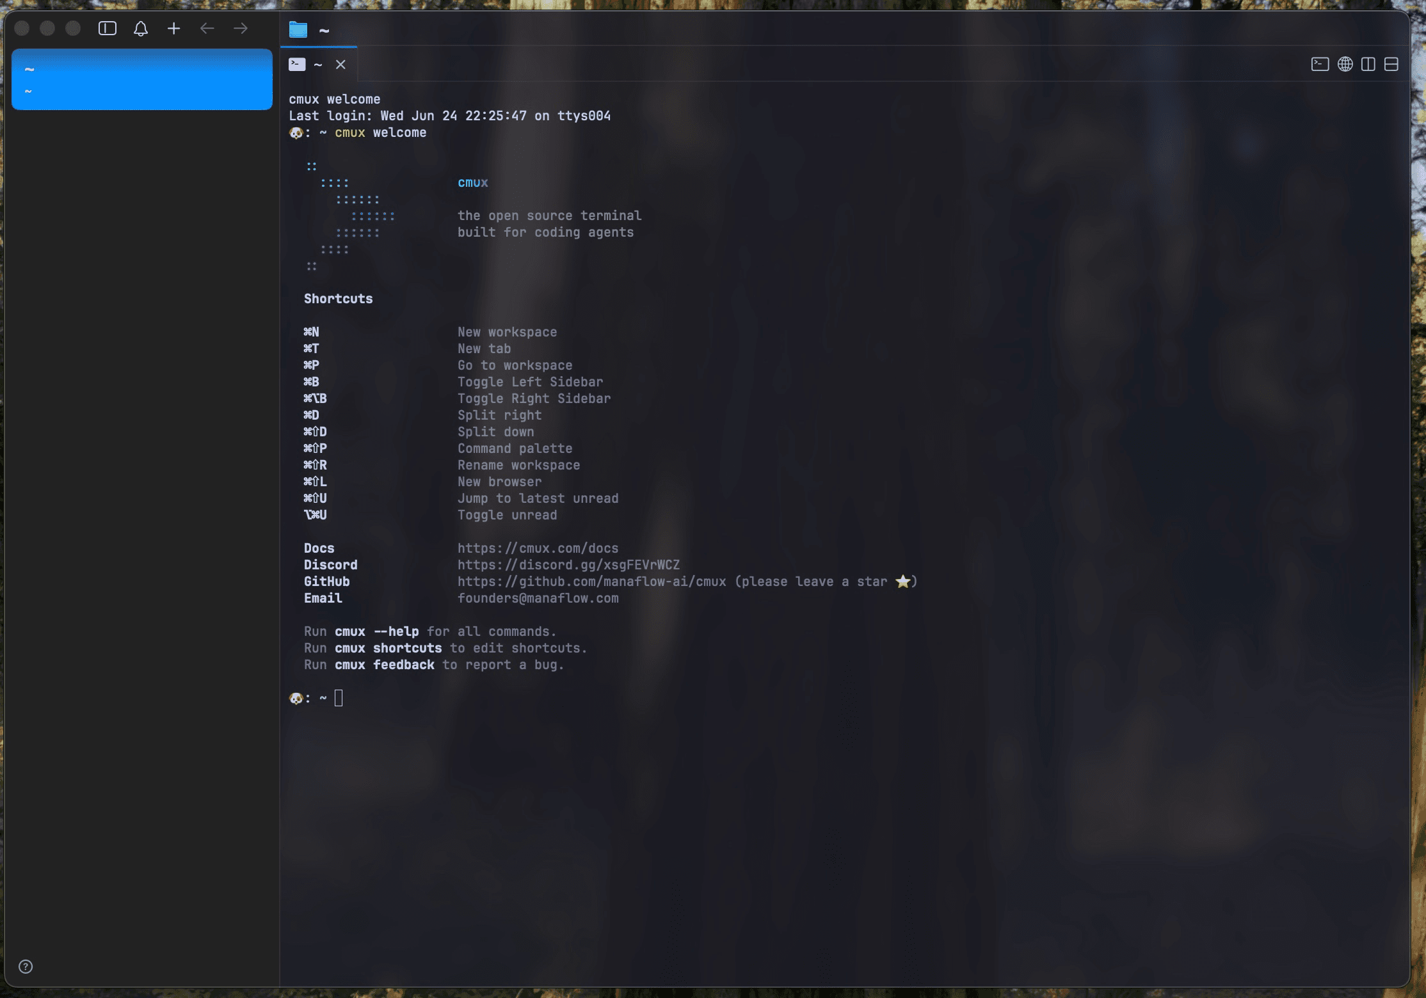
Task: Close the ~ terminal tab
Action: pos(340,65)
